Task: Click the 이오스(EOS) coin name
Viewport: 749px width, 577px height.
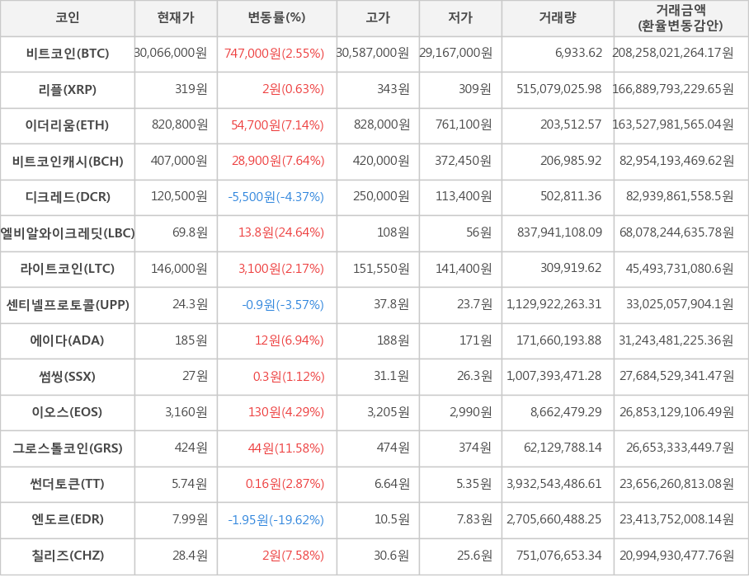Action: coord(68,412)
